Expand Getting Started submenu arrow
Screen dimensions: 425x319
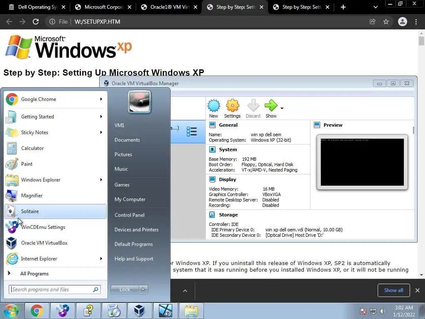101,117
